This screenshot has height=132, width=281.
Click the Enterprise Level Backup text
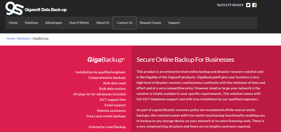107,127
